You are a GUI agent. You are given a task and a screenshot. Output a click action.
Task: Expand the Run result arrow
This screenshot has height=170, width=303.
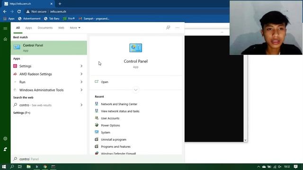click(81, 82)
